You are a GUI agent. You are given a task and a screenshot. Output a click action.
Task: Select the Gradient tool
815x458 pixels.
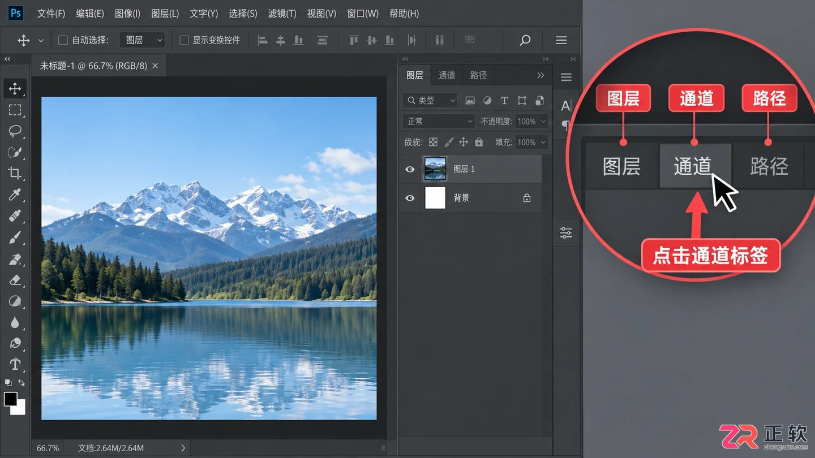pyautogui.click(x=15, y=301)
